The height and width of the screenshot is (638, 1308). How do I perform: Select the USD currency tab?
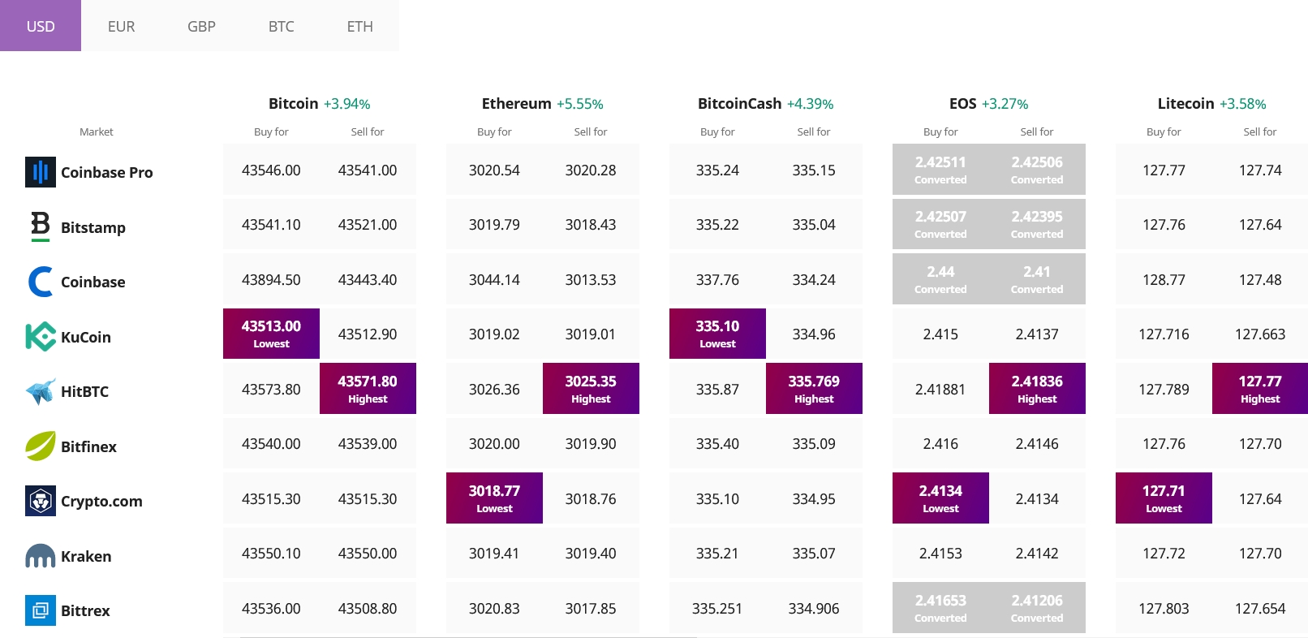point(41,26)
